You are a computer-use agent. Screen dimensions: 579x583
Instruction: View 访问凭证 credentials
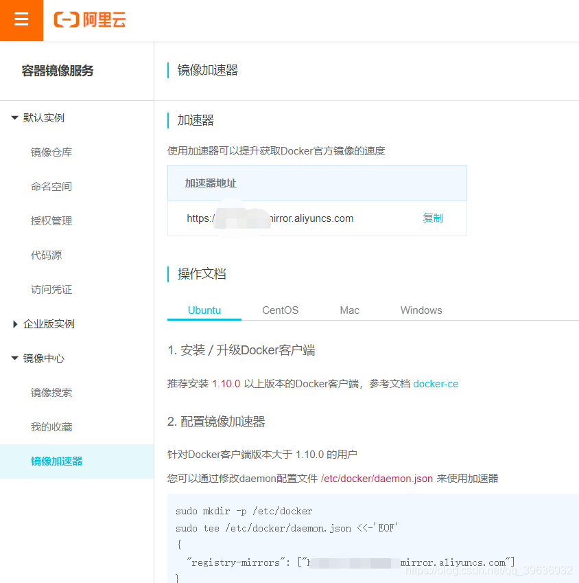click(x=51, y=289)
